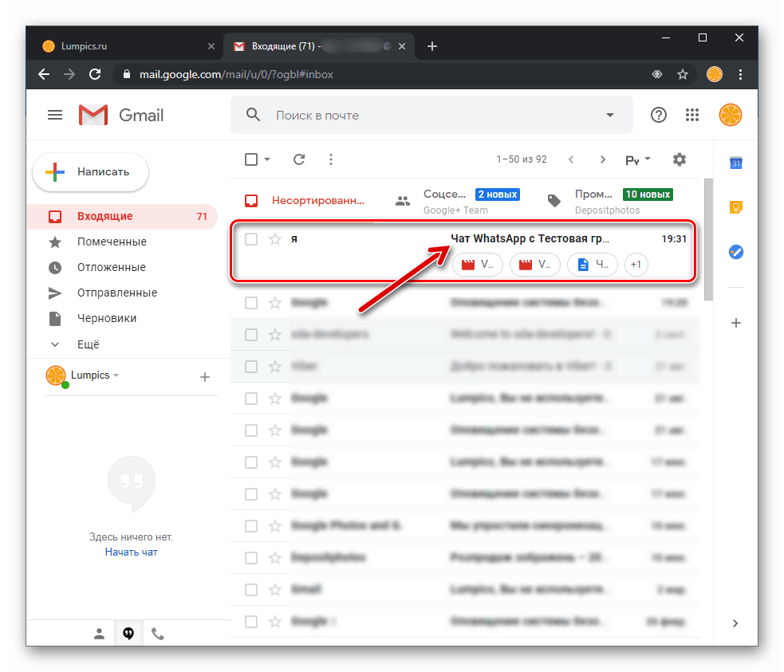The height and width of the screenshot is (672, 784).
Task: Switch to the Промоакции inbox tab
Action: (611, 201)
